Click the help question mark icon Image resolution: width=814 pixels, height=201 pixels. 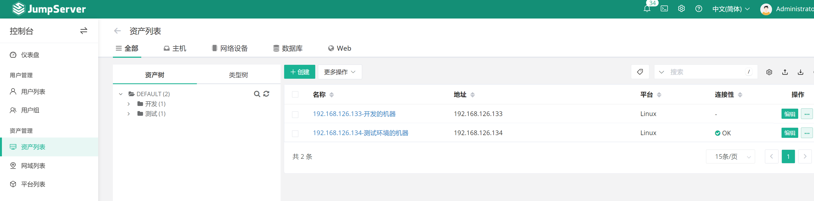tap(699, 9)
